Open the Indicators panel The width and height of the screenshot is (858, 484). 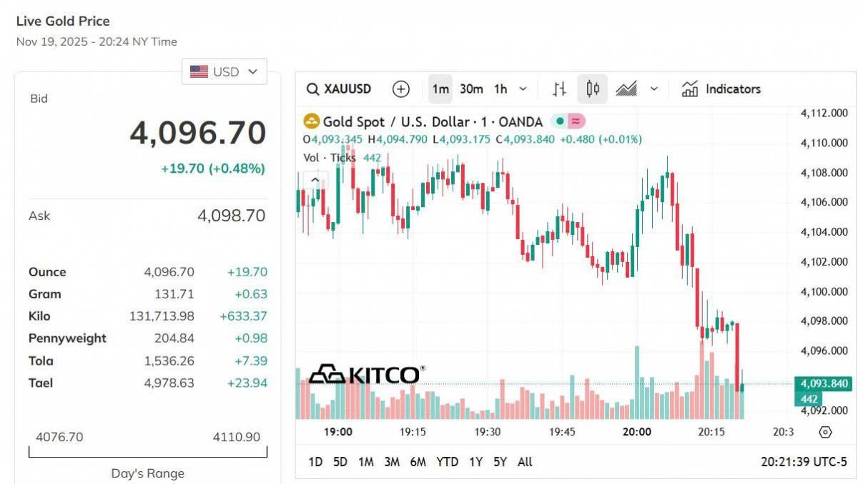(x=721, y=89)
